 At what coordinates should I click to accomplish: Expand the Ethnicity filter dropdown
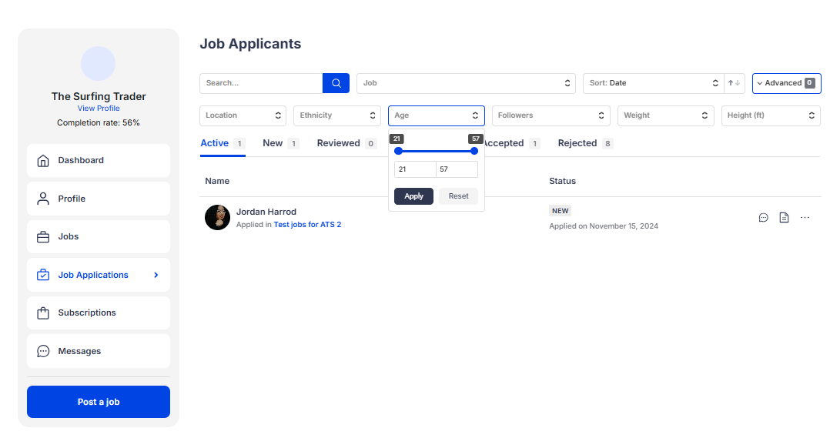point(336,115)
